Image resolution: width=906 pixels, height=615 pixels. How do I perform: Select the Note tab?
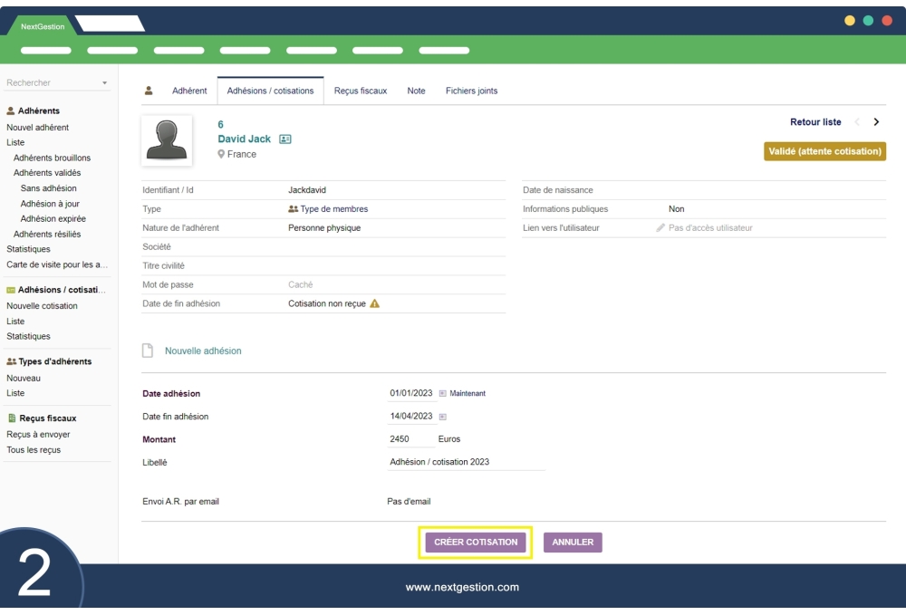[416, 91]
